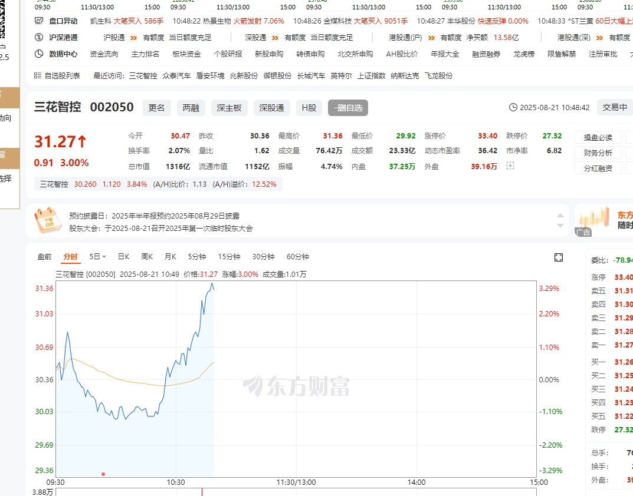Open recently visited 众泰汽车
Image resolution: width=633 pixels, height=496 pixels.
176,75
